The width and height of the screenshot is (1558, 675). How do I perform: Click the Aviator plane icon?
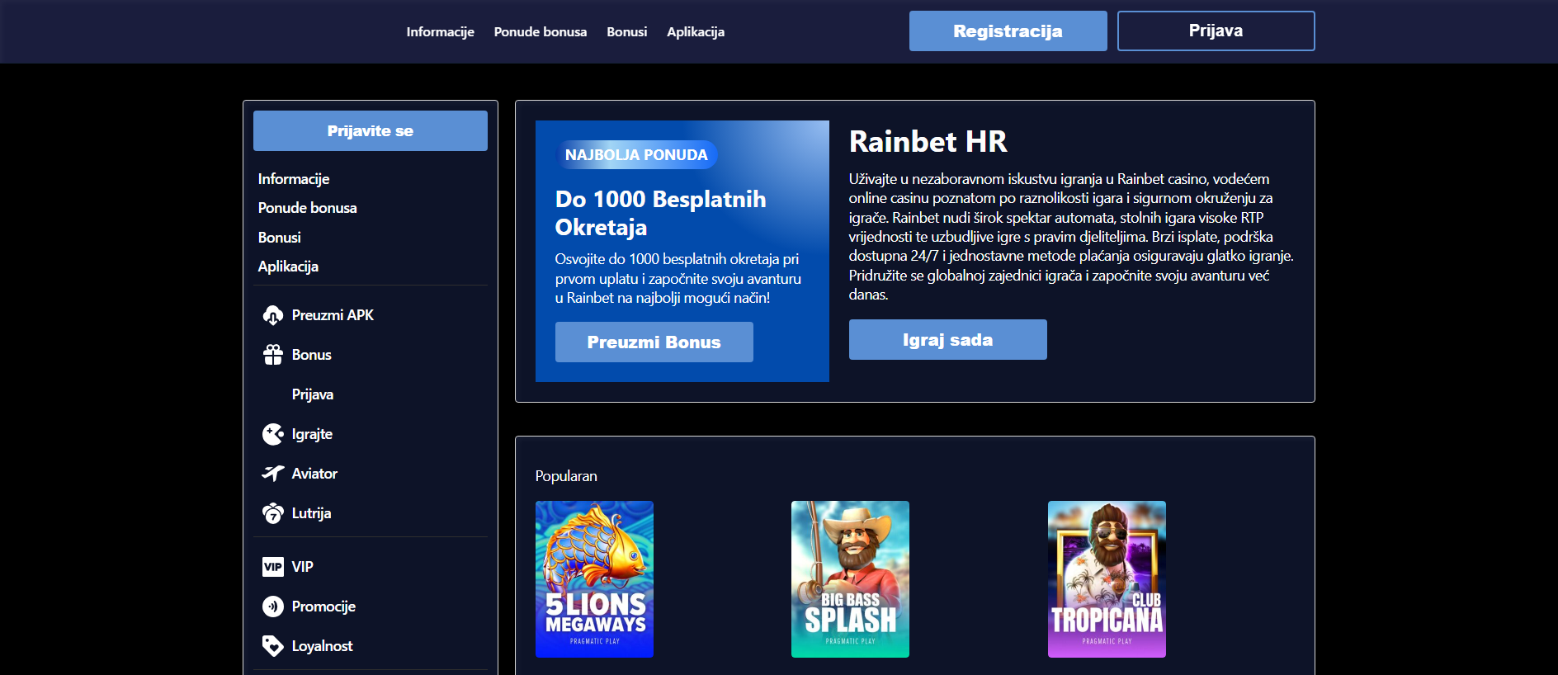click(x=273, y=474)
